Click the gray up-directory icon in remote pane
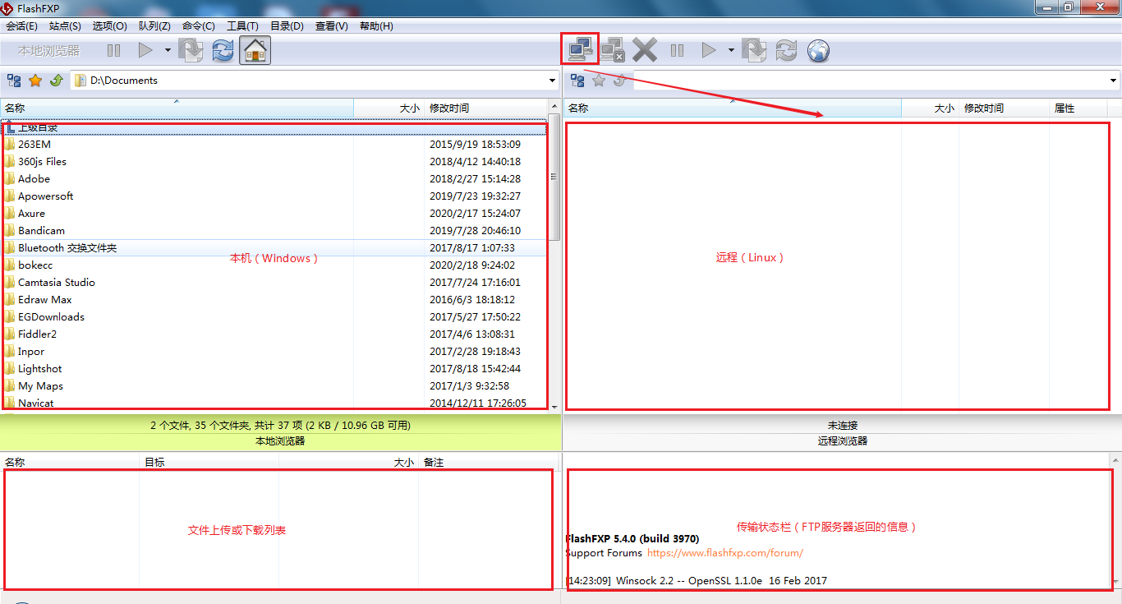This screenshot has height=604, width=1122. 619,81
